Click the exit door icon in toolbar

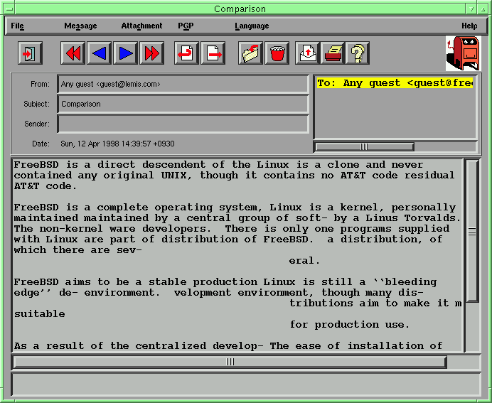pyautogui.click(x=30, y=53)
